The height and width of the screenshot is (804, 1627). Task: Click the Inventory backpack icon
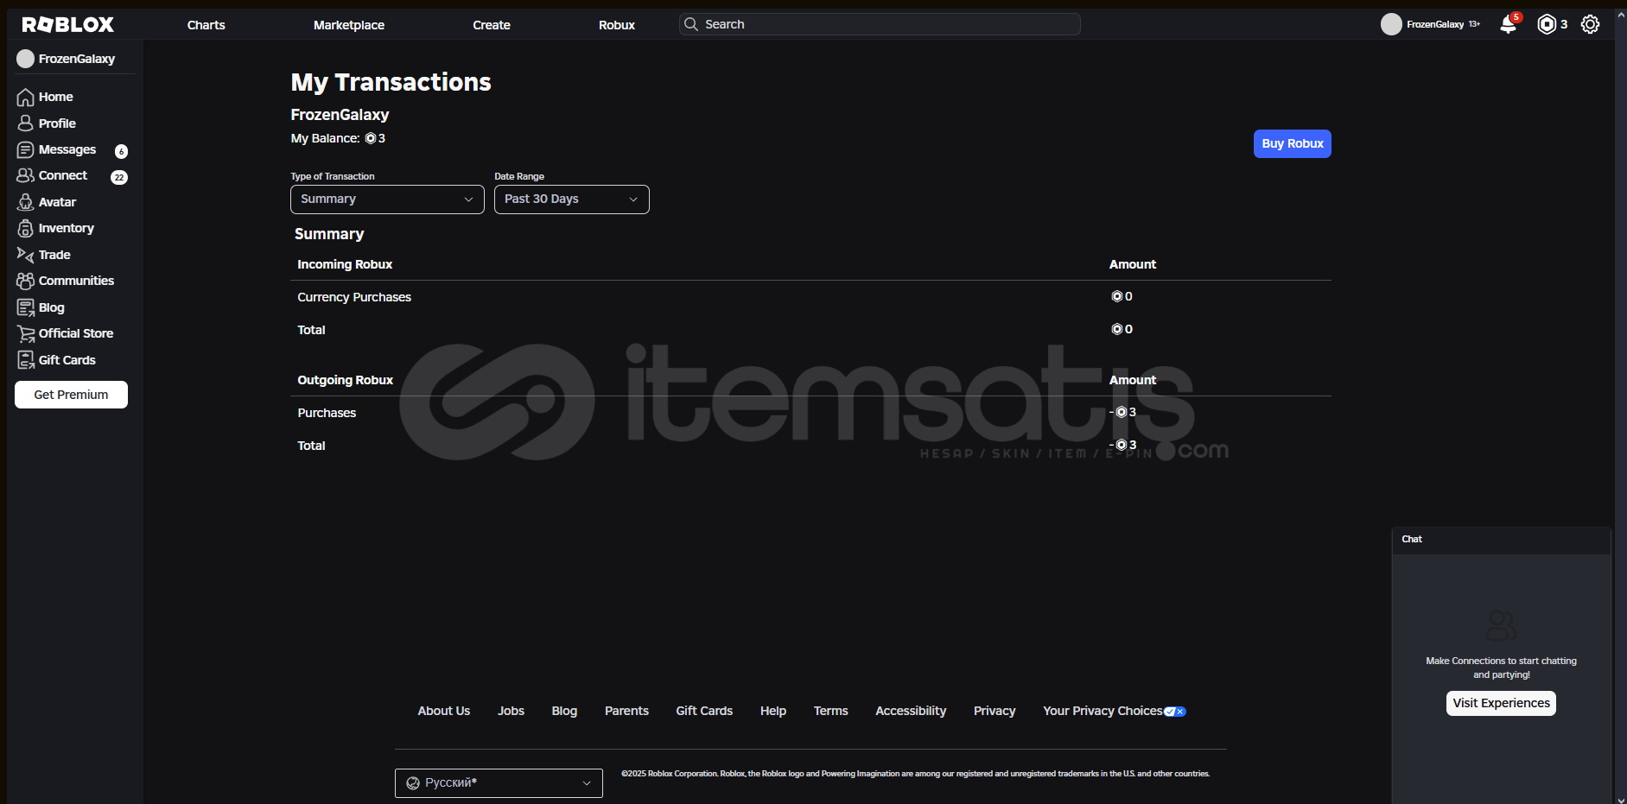point(26,228)
